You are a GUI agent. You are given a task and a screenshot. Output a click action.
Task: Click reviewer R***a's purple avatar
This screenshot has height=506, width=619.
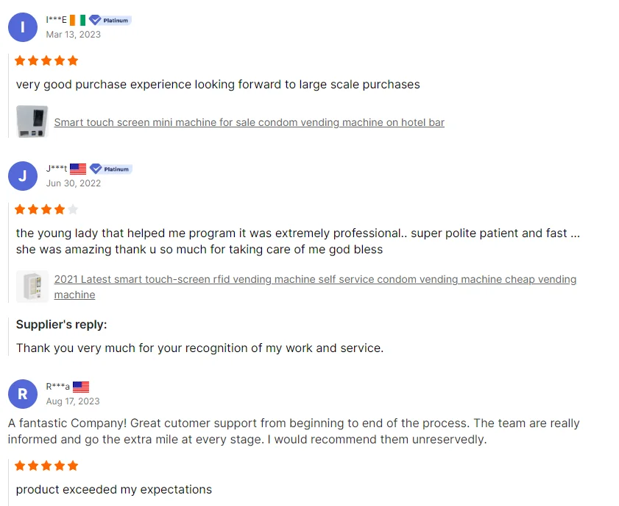pyautogui.click(x=22, y=394)
